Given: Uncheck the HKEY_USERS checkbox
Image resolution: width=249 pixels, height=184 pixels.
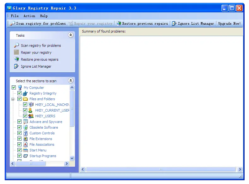Looking at the screenshot, I should (25, 116).
